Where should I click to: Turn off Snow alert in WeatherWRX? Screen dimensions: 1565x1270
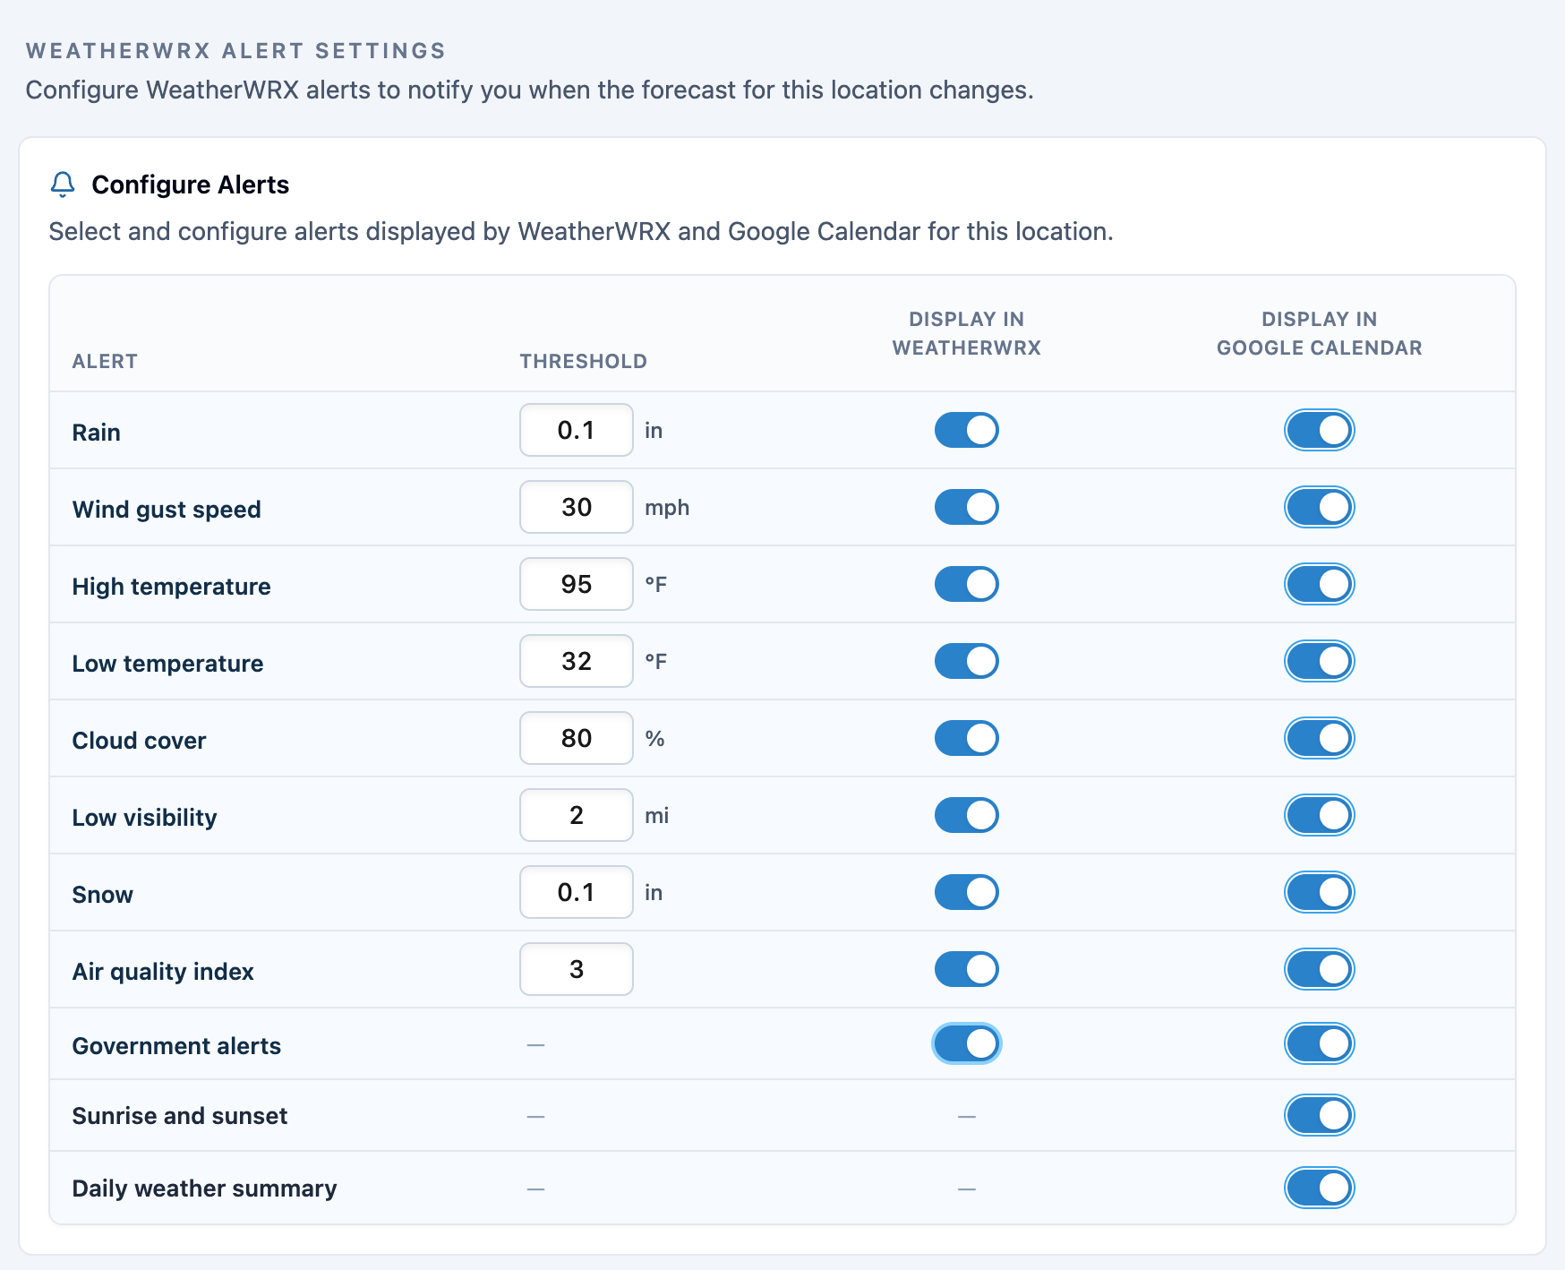click(966, 892)
